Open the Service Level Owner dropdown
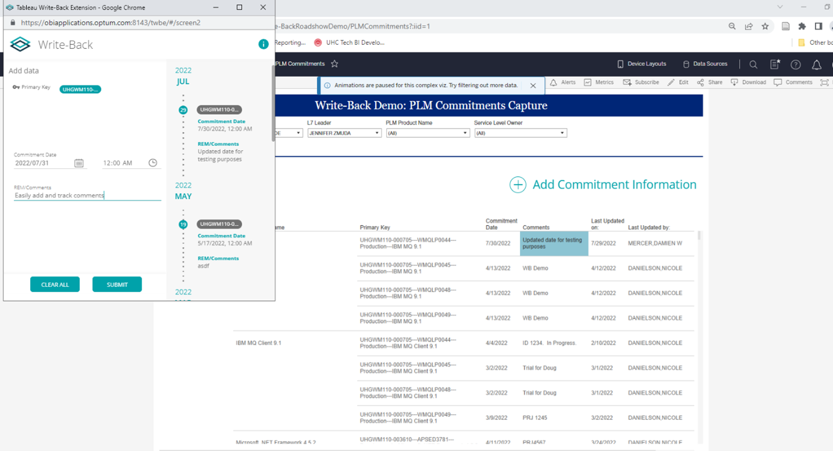Screen dimensions: 833x451 (x=561, y=133)
